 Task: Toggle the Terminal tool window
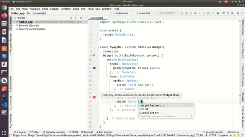coord(87,132)
